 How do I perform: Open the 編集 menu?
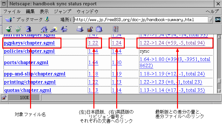(x=30, y=12)
